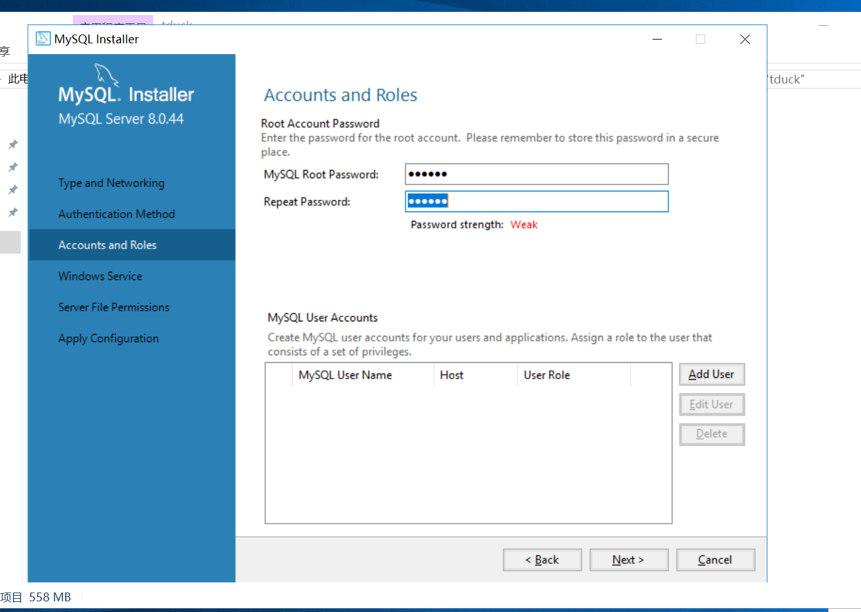The height and width of the screenshot is (612, 861).
Task: Select Apply Configuration in sidebar
Action: coord(109,338)
